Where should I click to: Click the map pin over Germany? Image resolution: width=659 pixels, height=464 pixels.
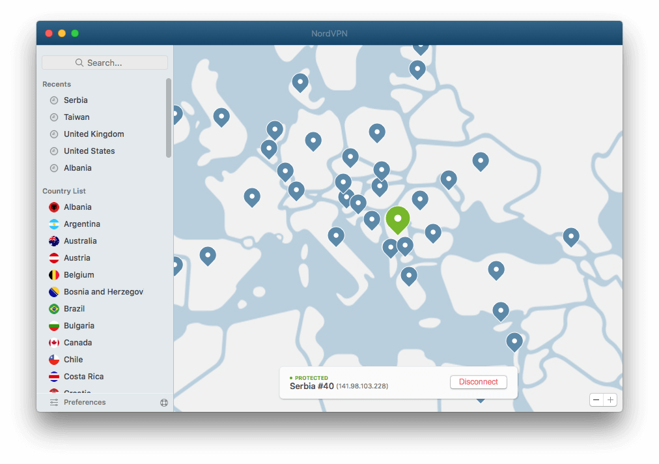coord(313,141)
